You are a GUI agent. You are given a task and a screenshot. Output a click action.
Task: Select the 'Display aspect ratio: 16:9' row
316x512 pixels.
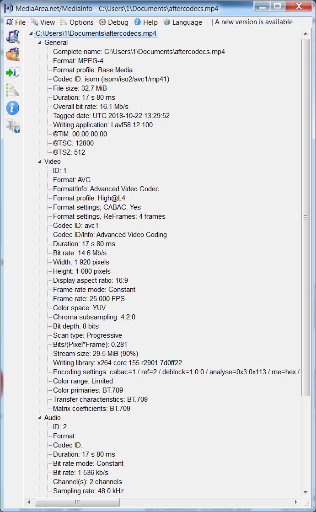pos(91,280)
